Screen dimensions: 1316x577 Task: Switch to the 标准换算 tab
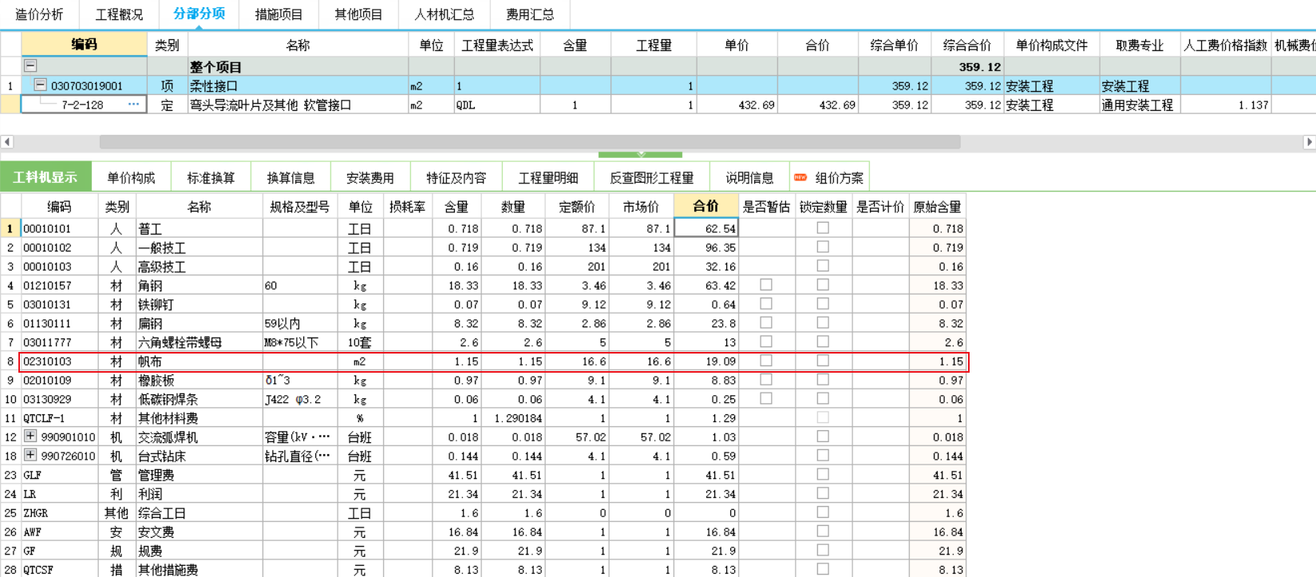[211, 178]
